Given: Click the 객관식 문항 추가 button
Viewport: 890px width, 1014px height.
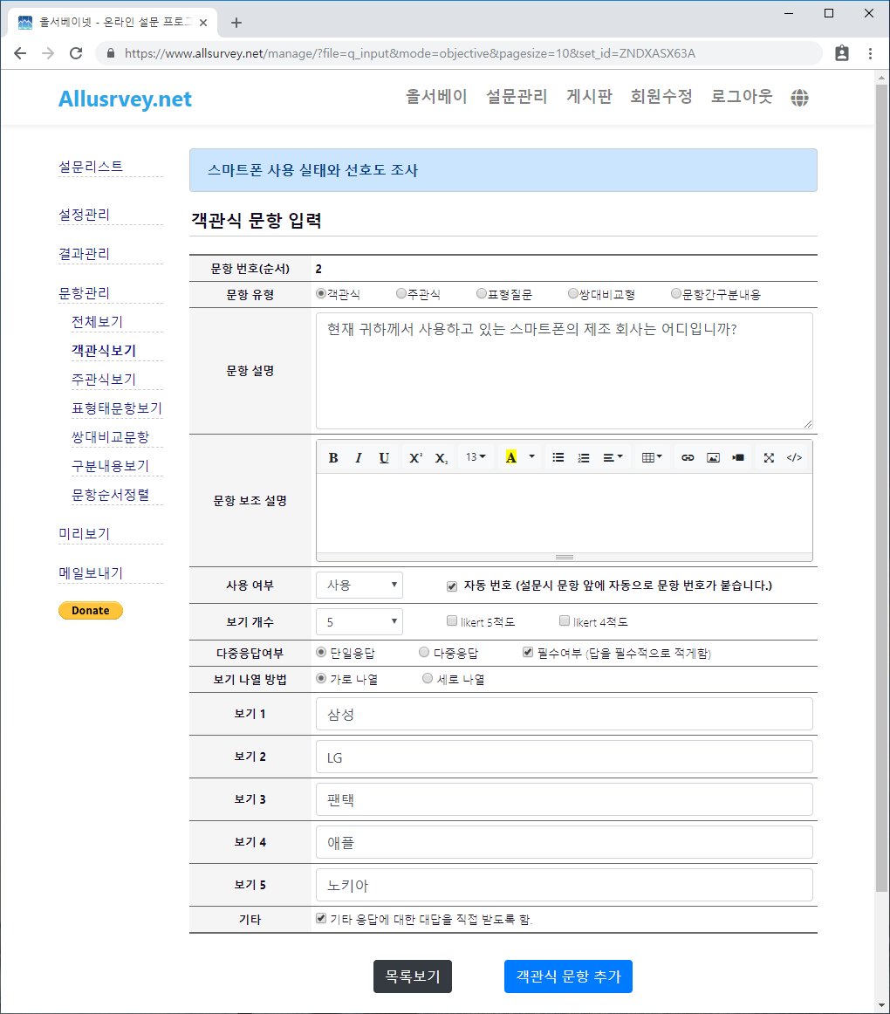Looking at the screenshot, I should 568,976.
